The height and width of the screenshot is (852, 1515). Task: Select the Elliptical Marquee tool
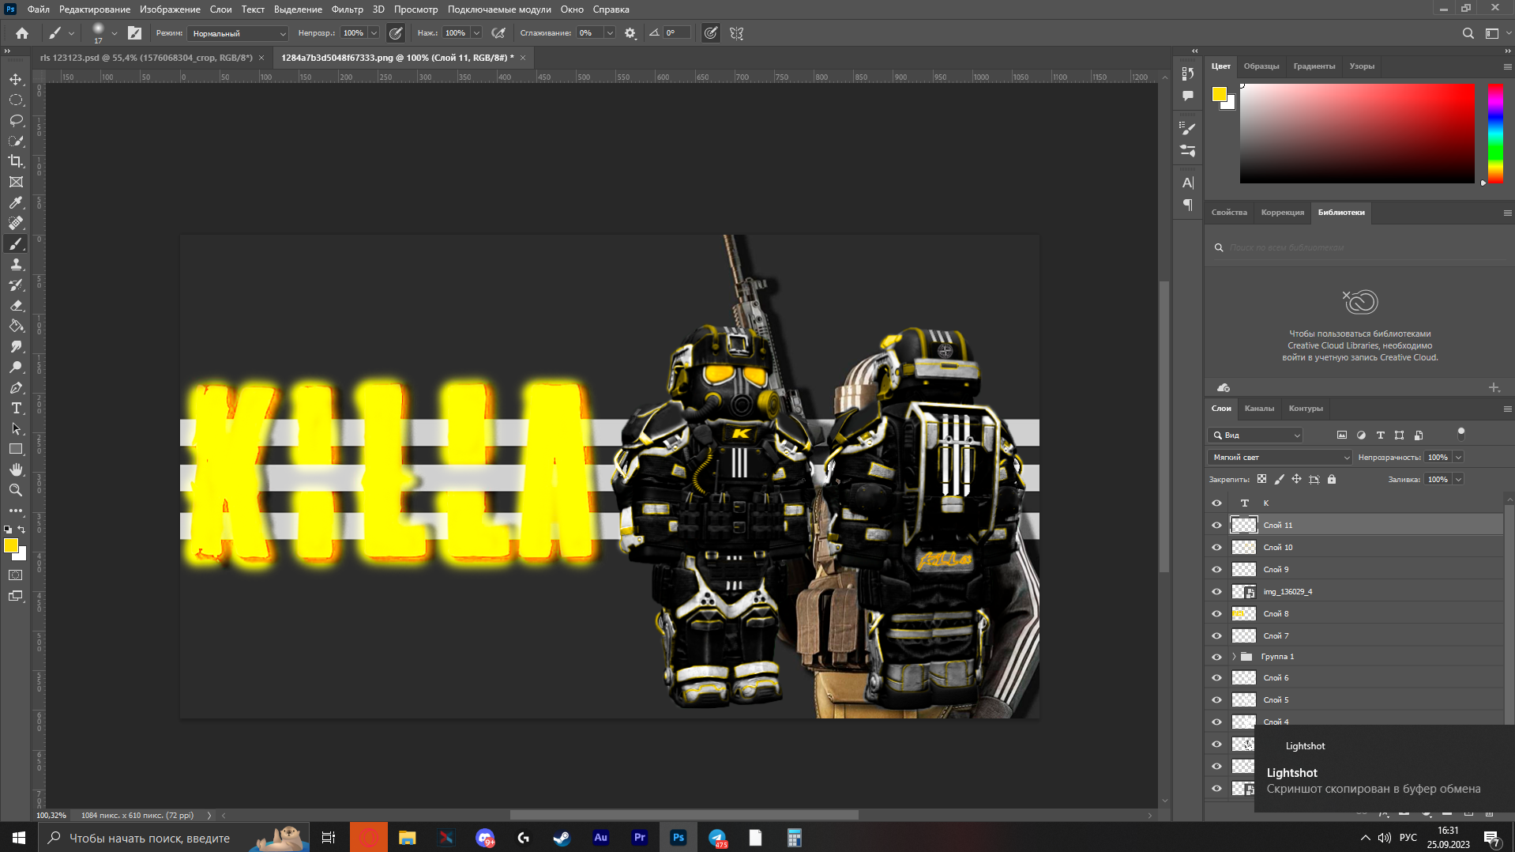[16, 100]
